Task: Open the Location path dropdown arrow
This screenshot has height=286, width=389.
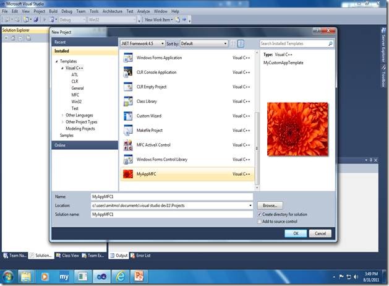Action: (x=250, y=206)
